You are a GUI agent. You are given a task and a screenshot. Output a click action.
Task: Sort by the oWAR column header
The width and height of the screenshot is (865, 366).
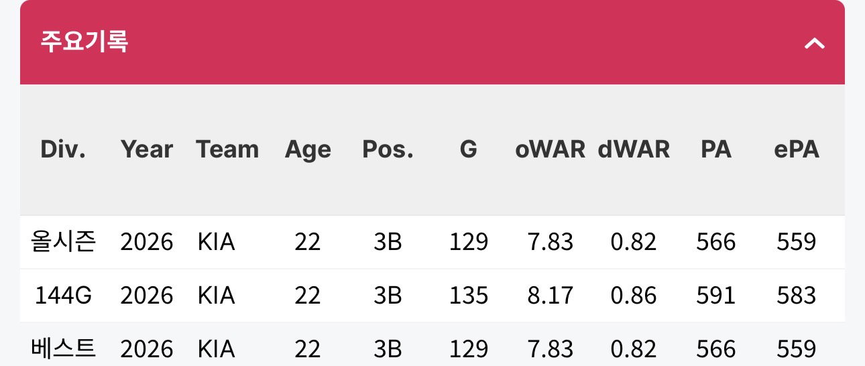pos(551,149)
